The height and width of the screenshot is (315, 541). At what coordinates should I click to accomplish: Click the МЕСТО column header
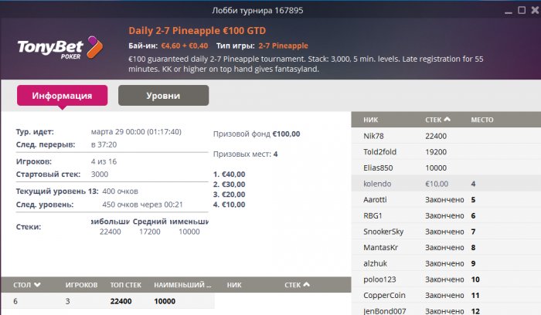(x=482, y=120)
